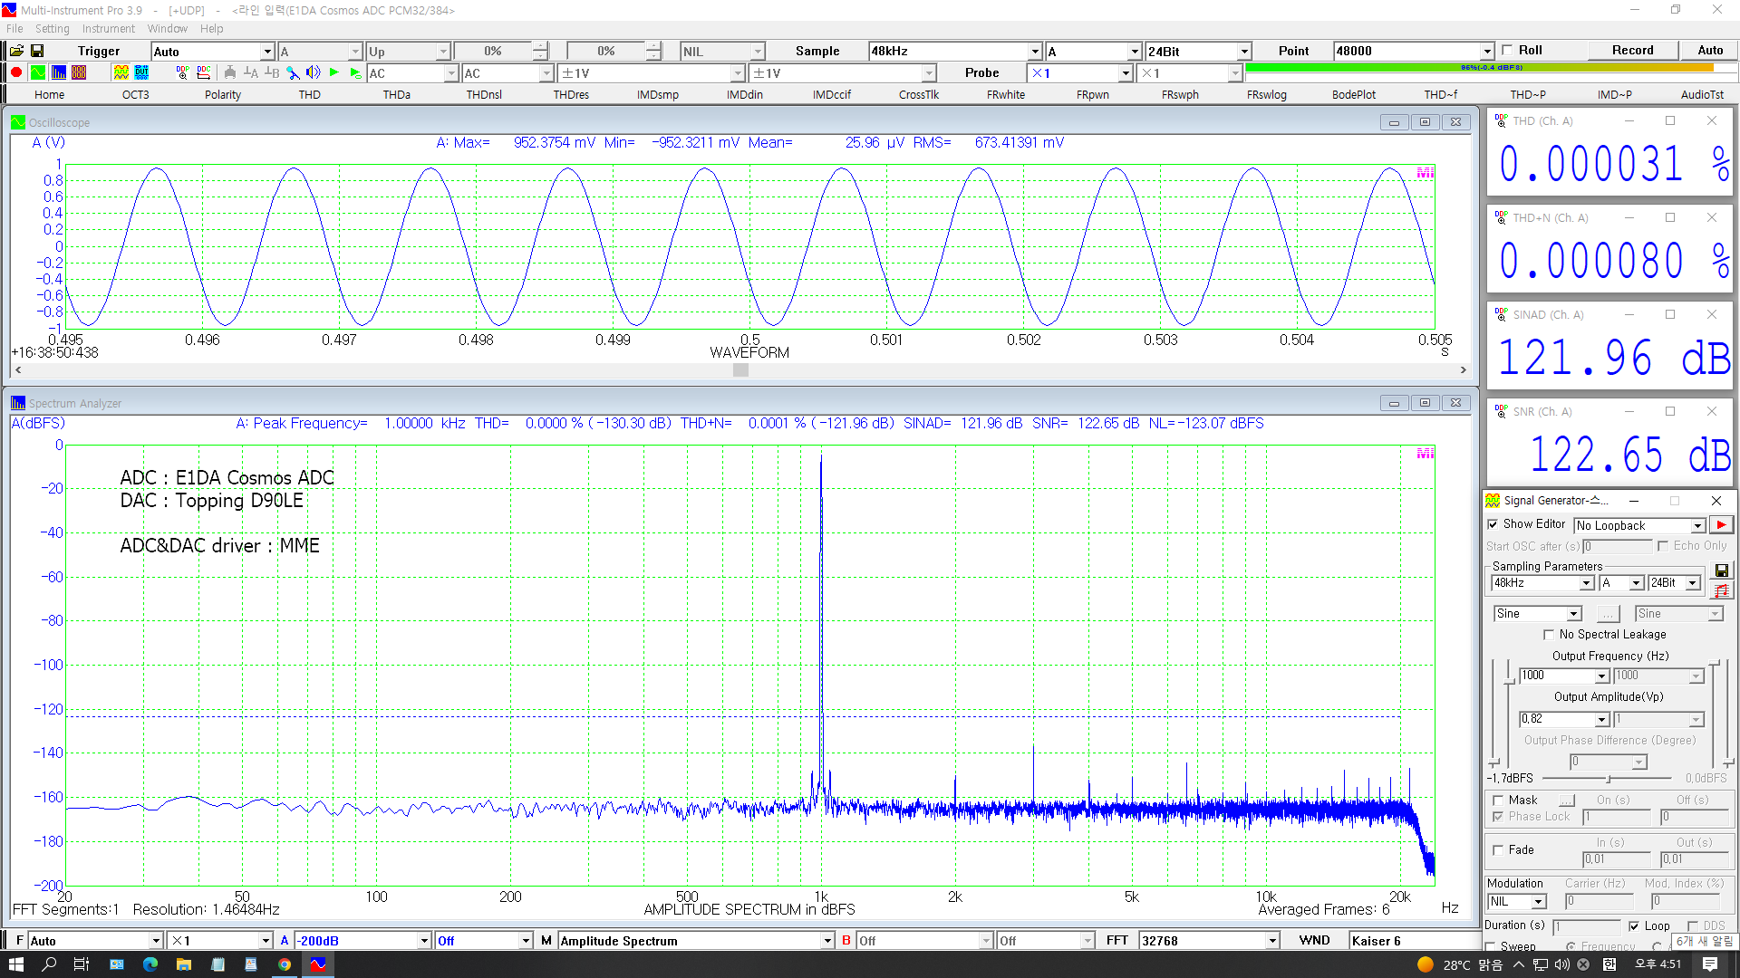The height and width of the screenshot is (978, 1740).
Task: Click the AudioTst panel button
Action: coord(1702,95)
